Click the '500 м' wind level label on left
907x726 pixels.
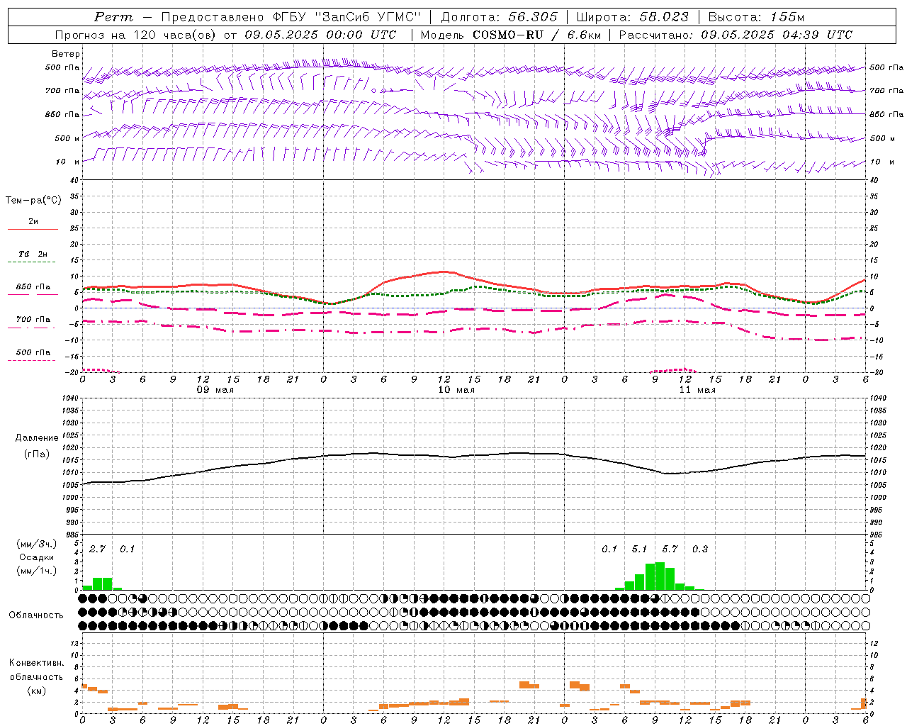67,139
